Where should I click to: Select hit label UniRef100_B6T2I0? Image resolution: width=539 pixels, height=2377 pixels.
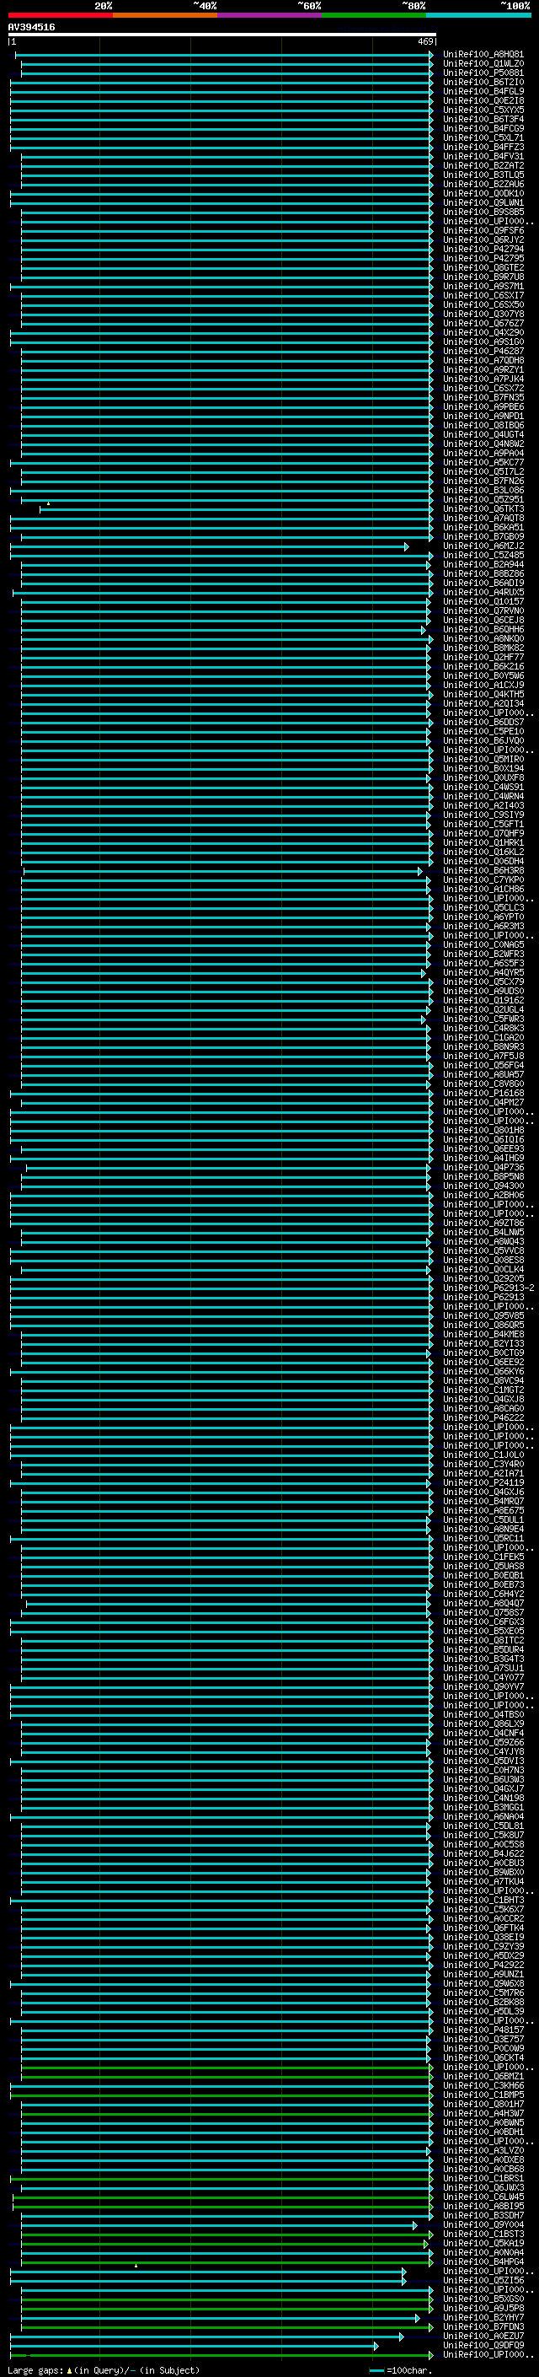point(483,82)
